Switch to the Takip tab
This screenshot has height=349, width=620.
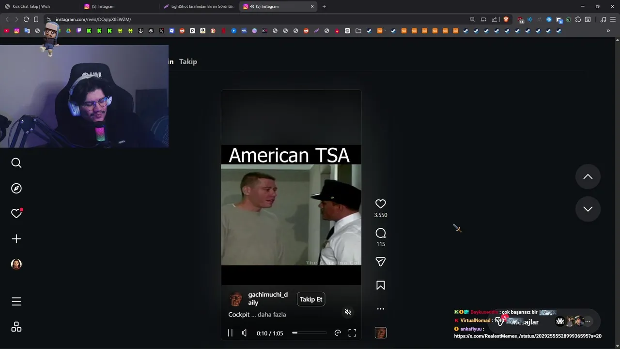coord(188,62)
